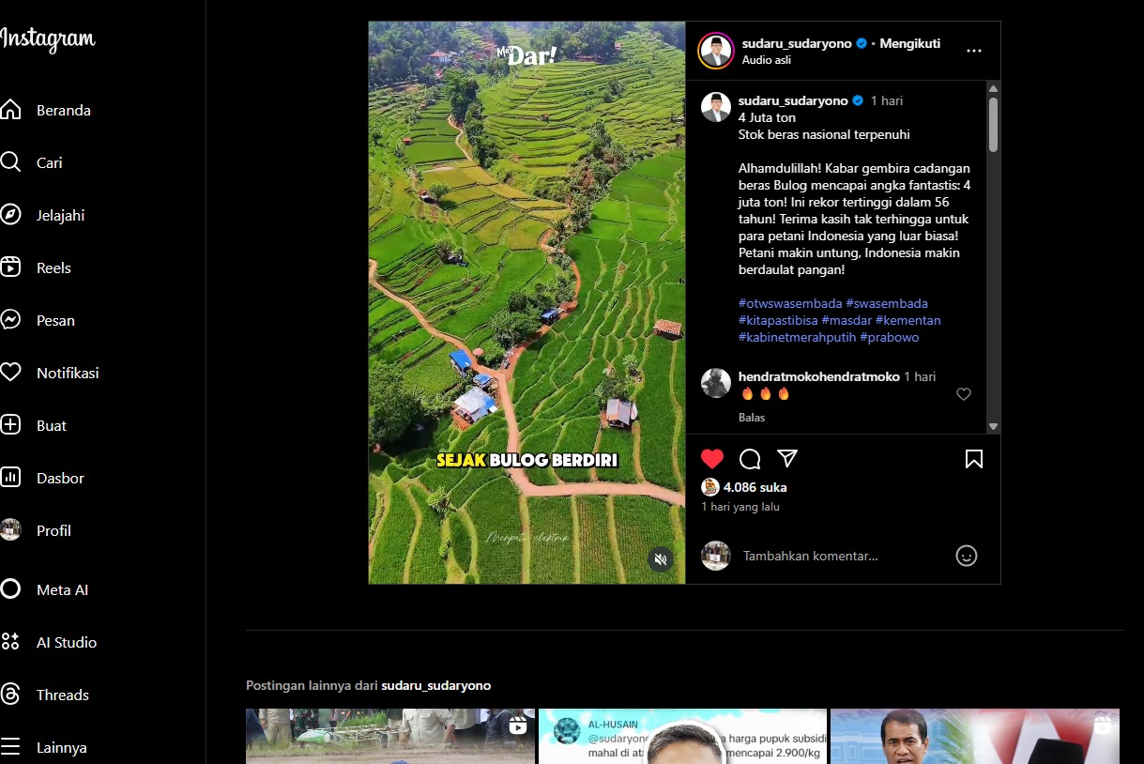
Task: Click the comments scroll-up arrow
Action: click(x=993, y=89)
